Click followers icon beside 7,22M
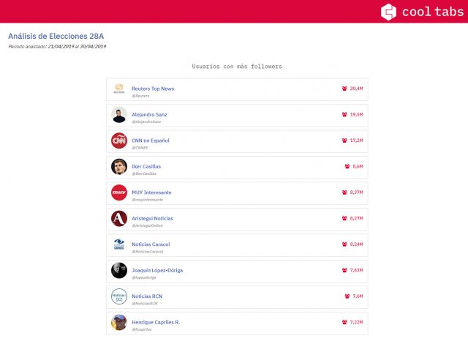The image size is (468, 344). click(x=344, y=322)
